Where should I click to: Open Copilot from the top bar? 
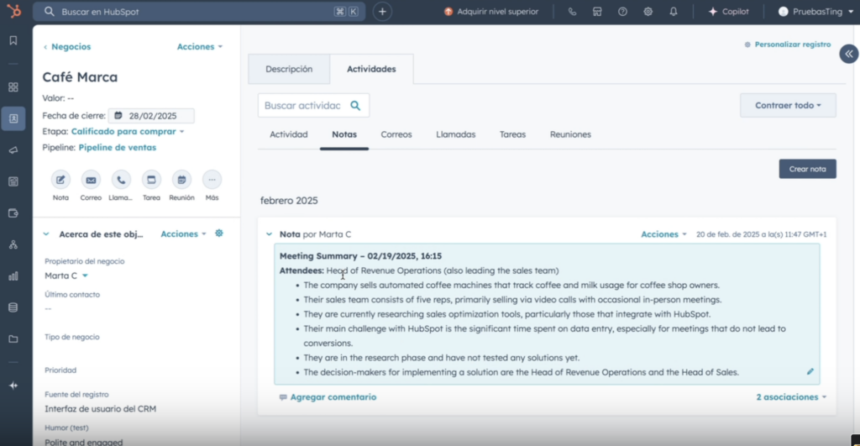(x=728, y=12)
